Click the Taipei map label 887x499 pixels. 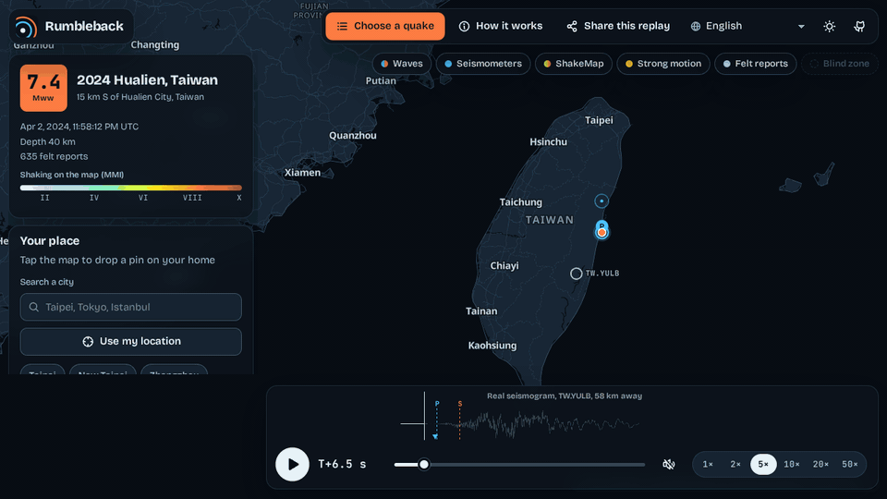599,120
